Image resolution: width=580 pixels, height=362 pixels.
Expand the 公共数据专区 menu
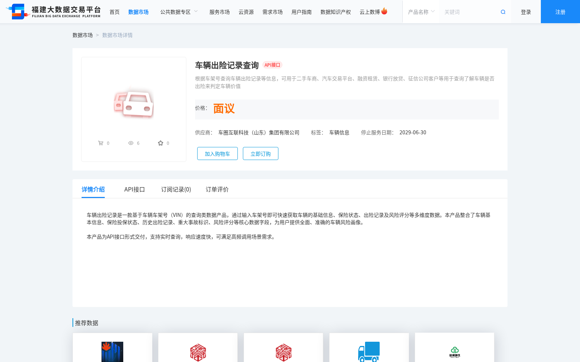coord(179,12)
